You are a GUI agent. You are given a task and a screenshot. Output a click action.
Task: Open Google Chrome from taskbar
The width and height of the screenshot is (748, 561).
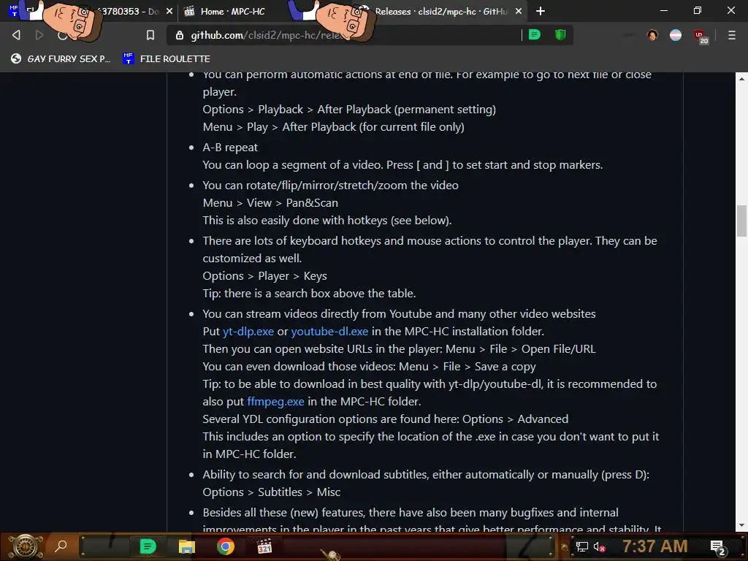(226, 546)
